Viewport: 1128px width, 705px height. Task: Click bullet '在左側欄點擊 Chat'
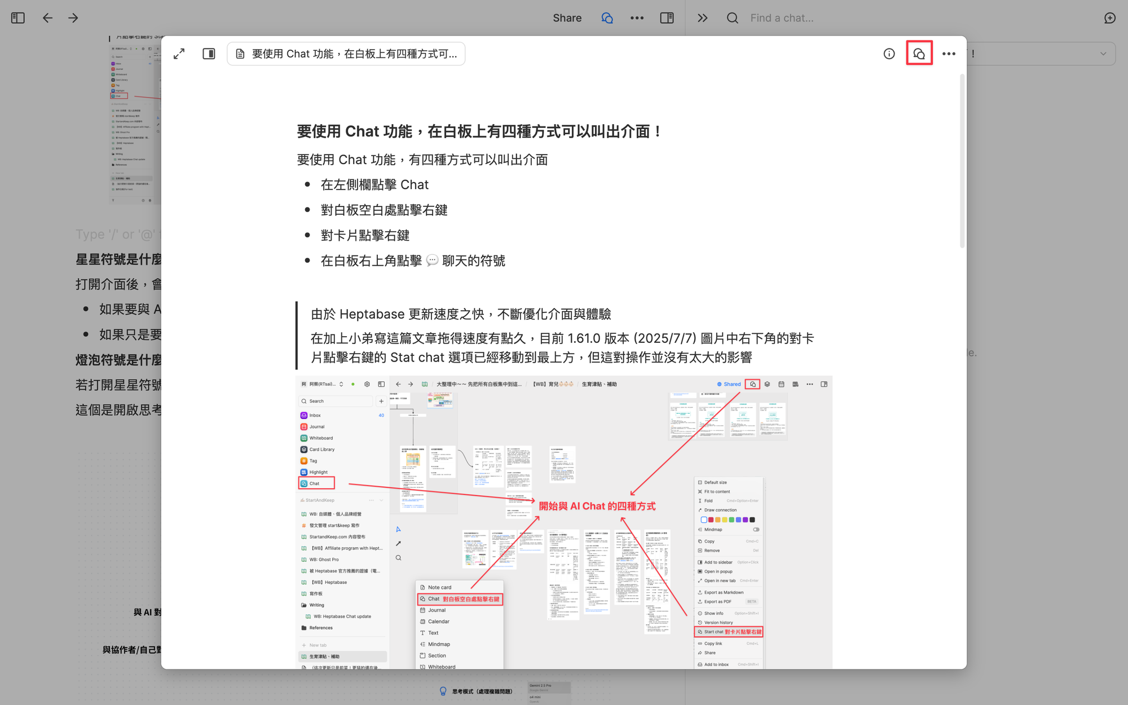point(374,184)
